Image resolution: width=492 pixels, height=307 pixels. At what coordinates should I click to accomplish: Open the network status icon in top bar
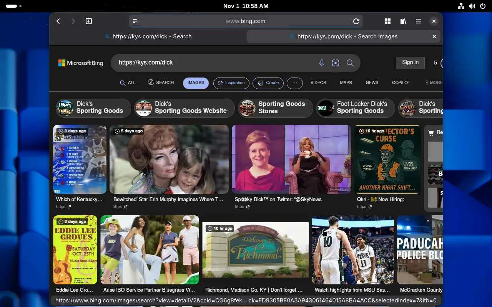click(x=461, y=6)
